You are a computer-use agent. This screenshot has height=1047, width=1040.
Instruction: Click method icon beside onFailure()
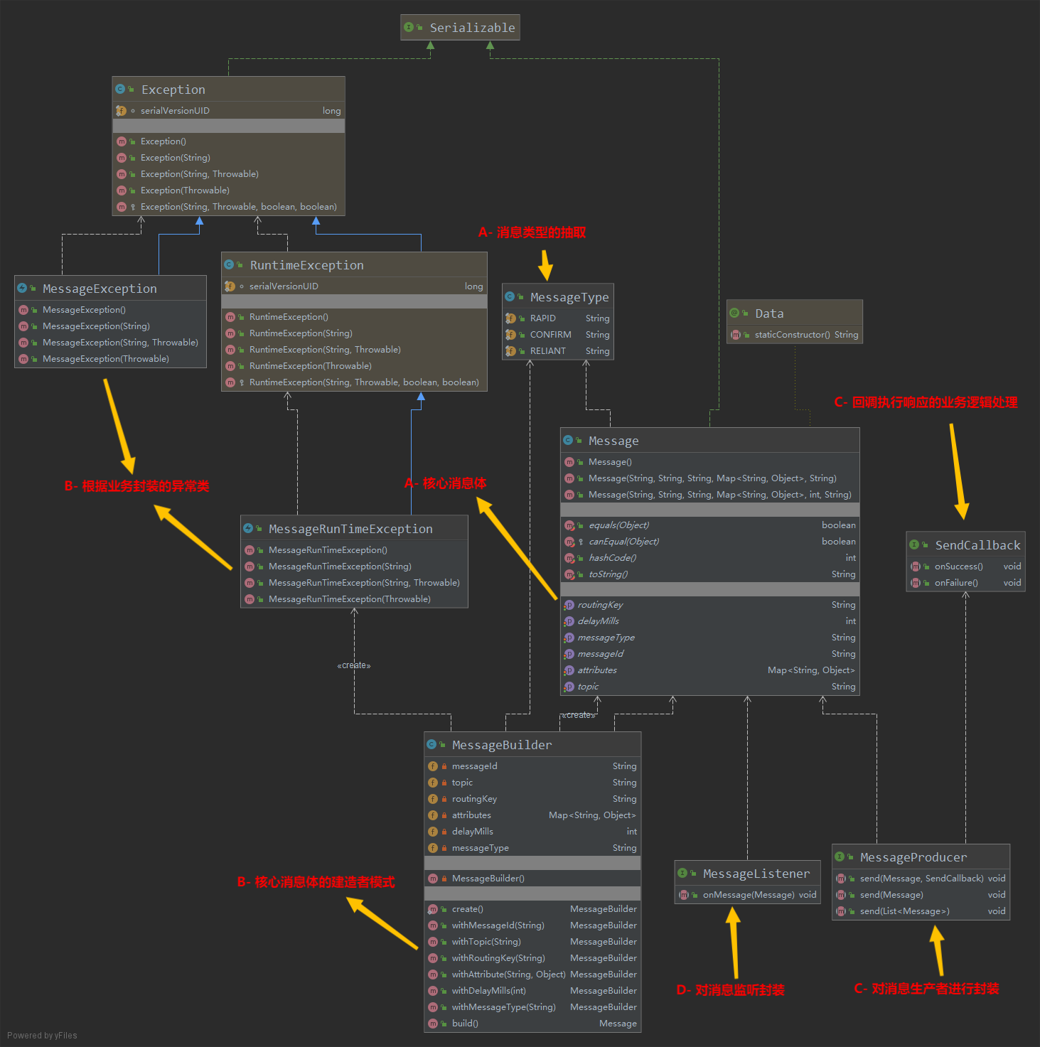click(x=916, y=582)
